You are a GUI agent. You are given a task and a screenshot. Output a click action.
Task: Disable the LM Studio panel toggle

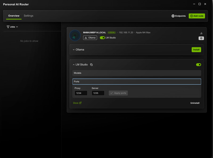tap(198, 65)
